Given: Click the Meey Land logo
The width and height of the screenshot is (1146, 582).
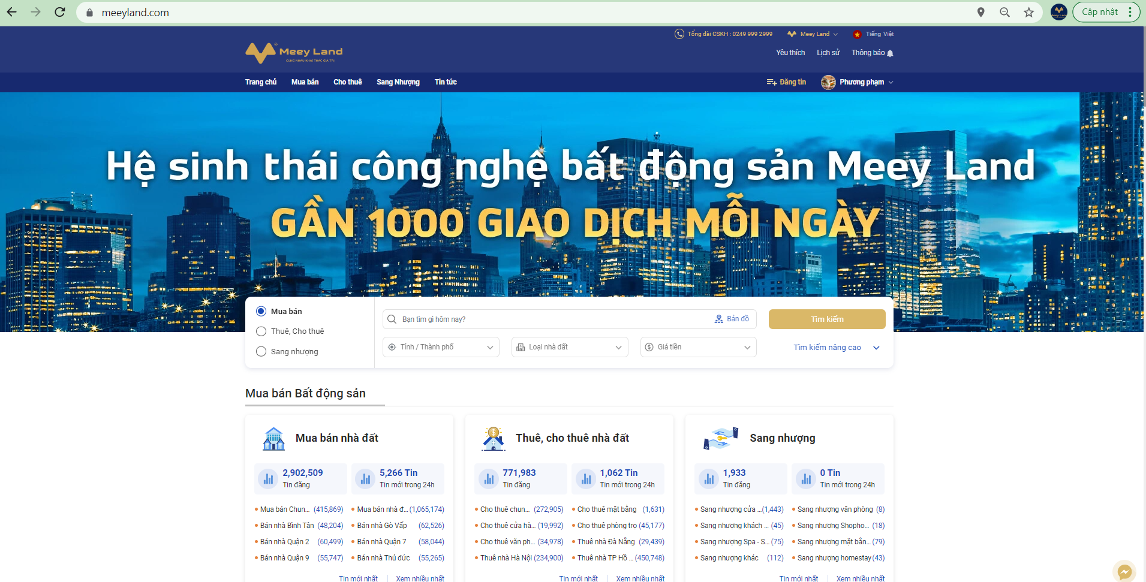Looking at the screenshot, I should coord(294,53).
